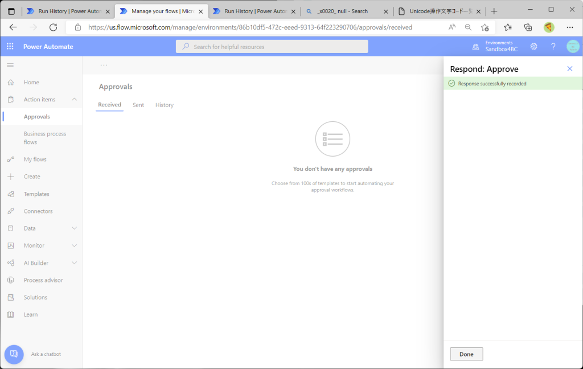583x369 pixels.
Task: Click the Connectors plug icon
Action: [11, 211]
